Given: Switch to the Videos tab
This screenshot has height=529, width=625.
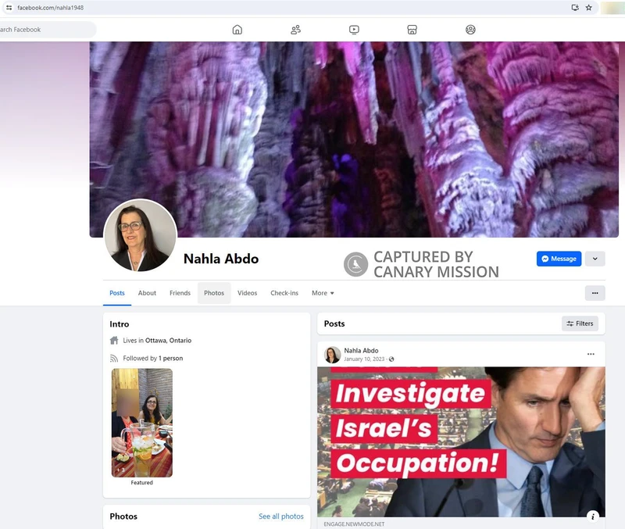Looking at the screenshot, I should [x=247, y=293].
